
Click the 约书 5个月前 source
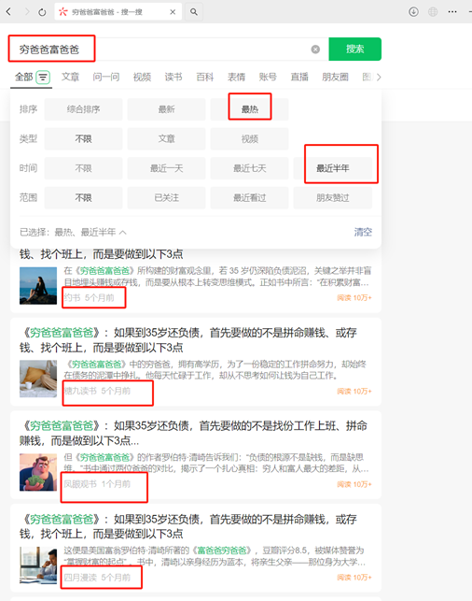(x=89, y=298)
